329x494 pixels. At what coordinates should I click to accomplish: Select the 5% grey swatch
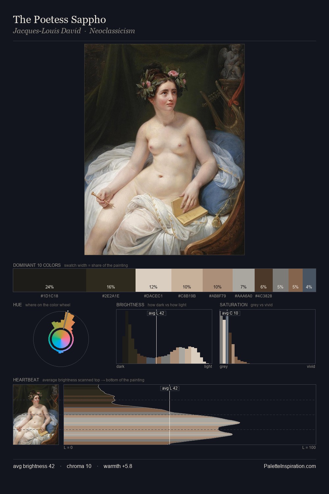(x=280, y=280)
